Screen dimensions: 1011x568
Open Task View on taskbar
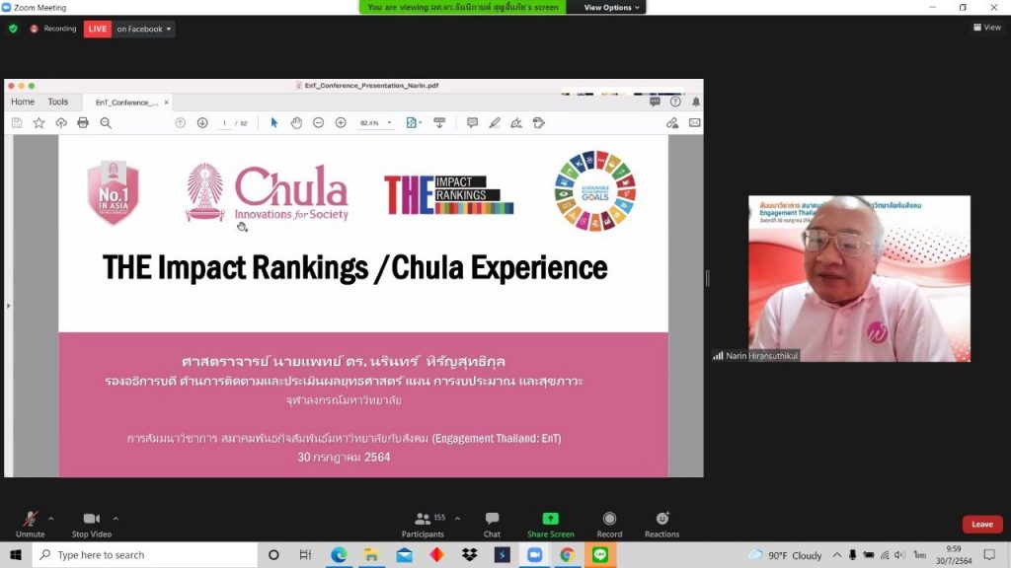click(306, 554)
